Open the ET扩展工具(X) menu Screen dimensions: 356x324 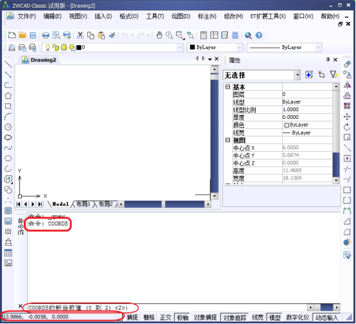(x=268, y=16)
